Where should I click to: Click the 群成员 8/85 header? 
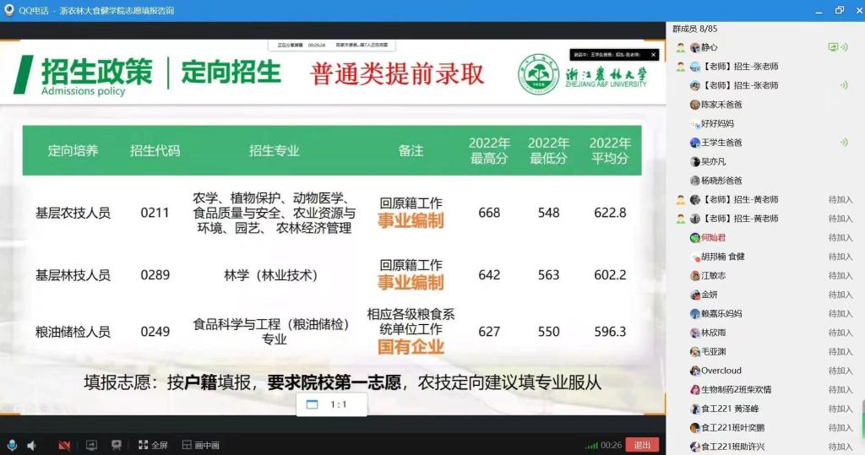pyautogui.click(x=695, y=29)
